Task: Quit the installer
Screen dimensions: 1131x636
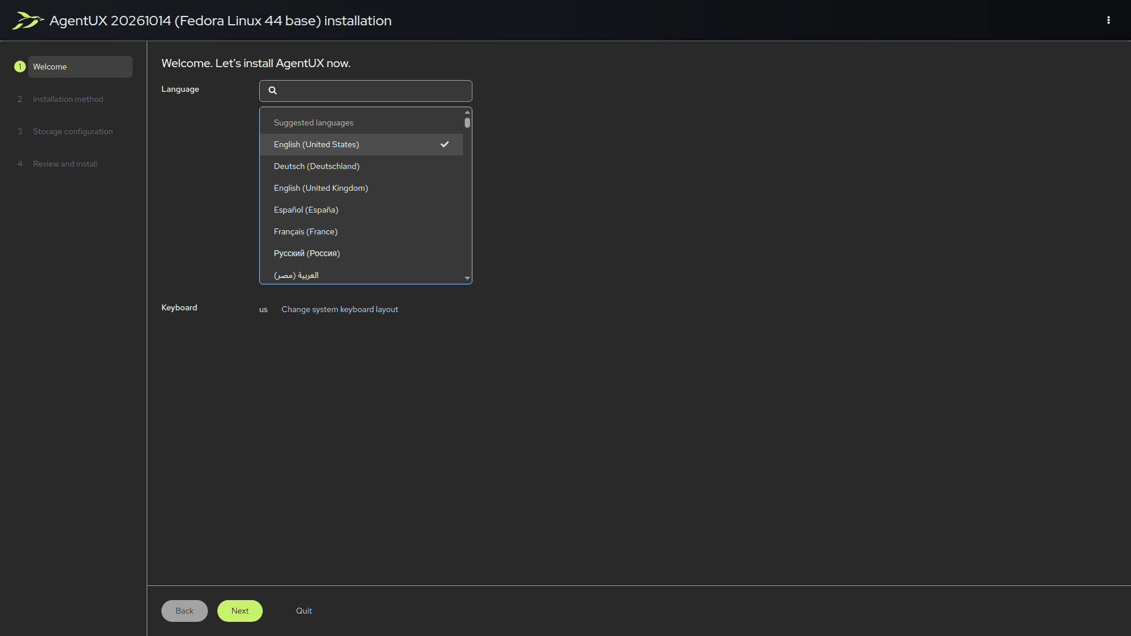Action: [304, 611]
